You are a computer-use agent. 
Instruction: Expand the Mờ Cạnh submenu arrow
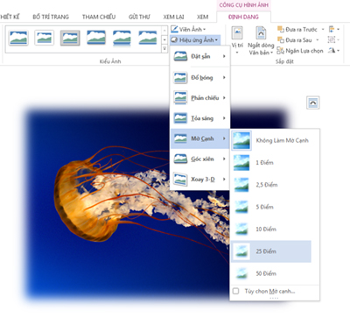click(x=224, y=138)
